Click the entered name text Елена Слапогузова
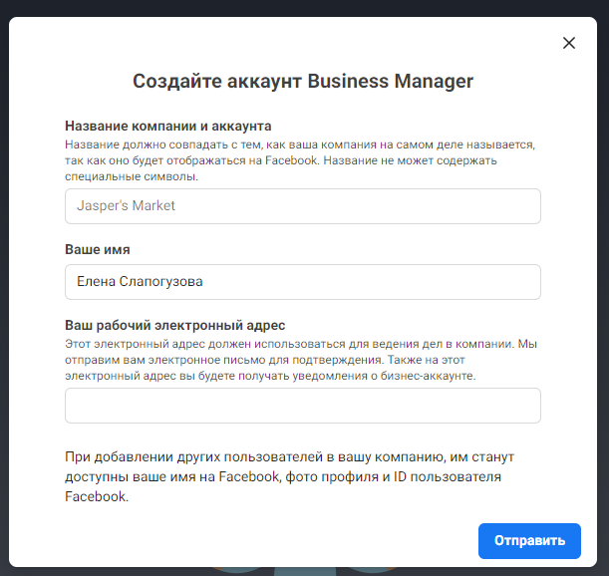Screen dimensions: 609x576 140,282
